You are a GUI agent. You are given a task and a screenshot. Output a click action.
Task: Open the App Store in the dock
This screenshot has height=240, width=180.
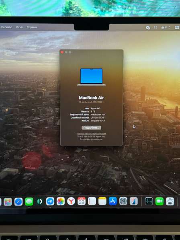tap(113, 201)
